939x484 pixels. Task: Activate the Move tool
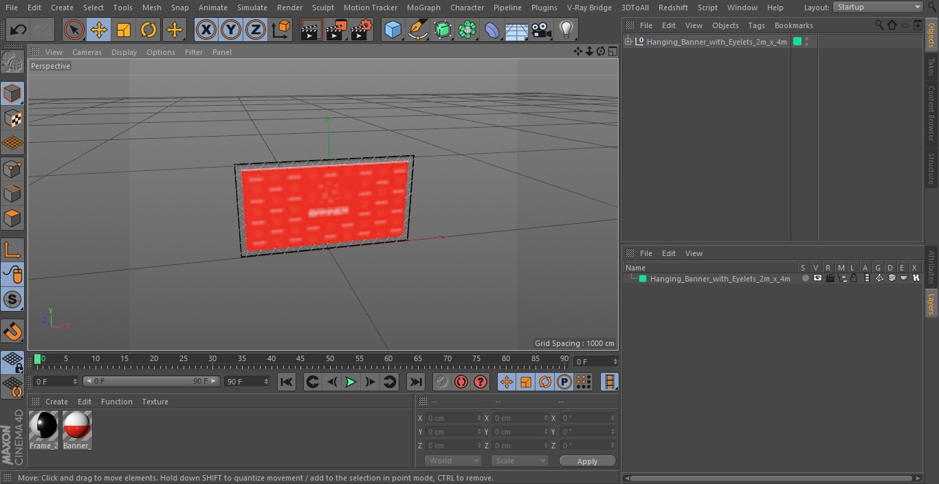point(99,30)
